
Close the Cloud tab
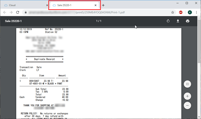[x=47, y=5]
